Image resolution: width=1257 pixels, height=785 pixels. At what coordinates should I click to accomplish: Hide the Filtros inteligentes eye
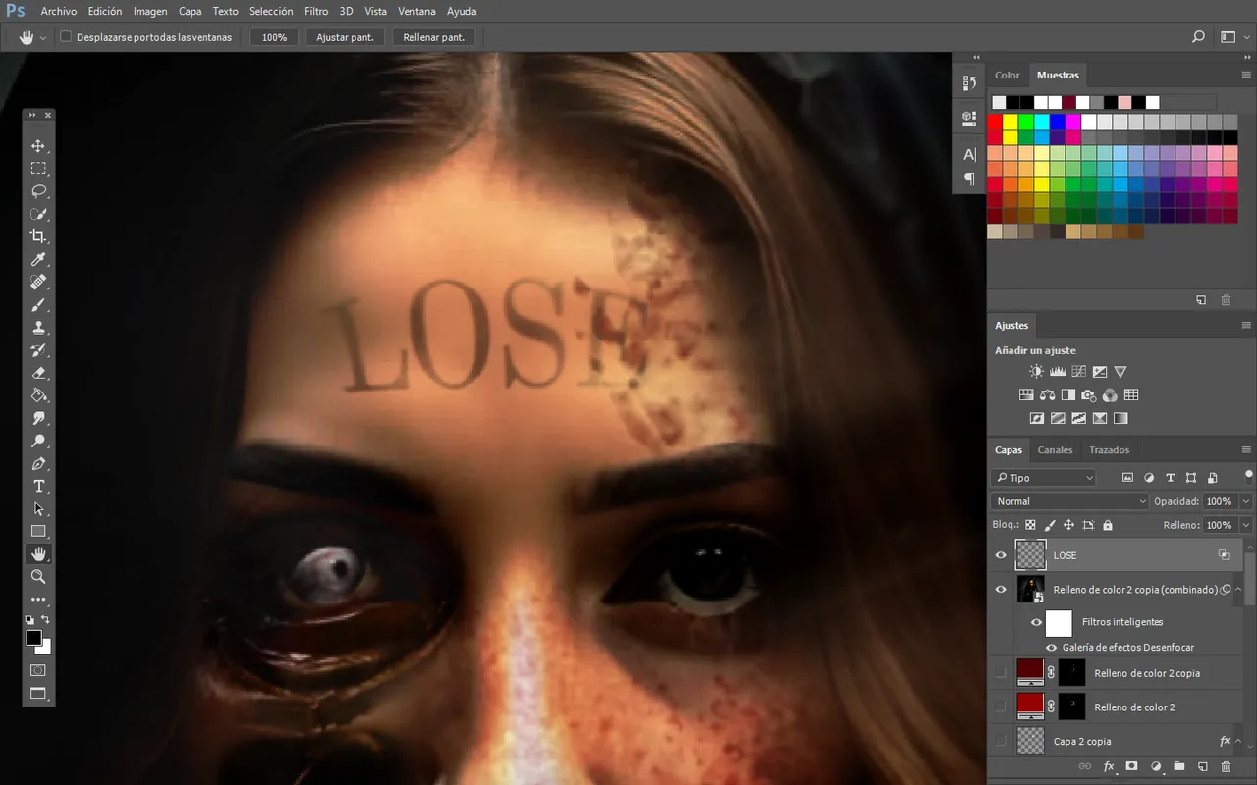coord(1036,622)
